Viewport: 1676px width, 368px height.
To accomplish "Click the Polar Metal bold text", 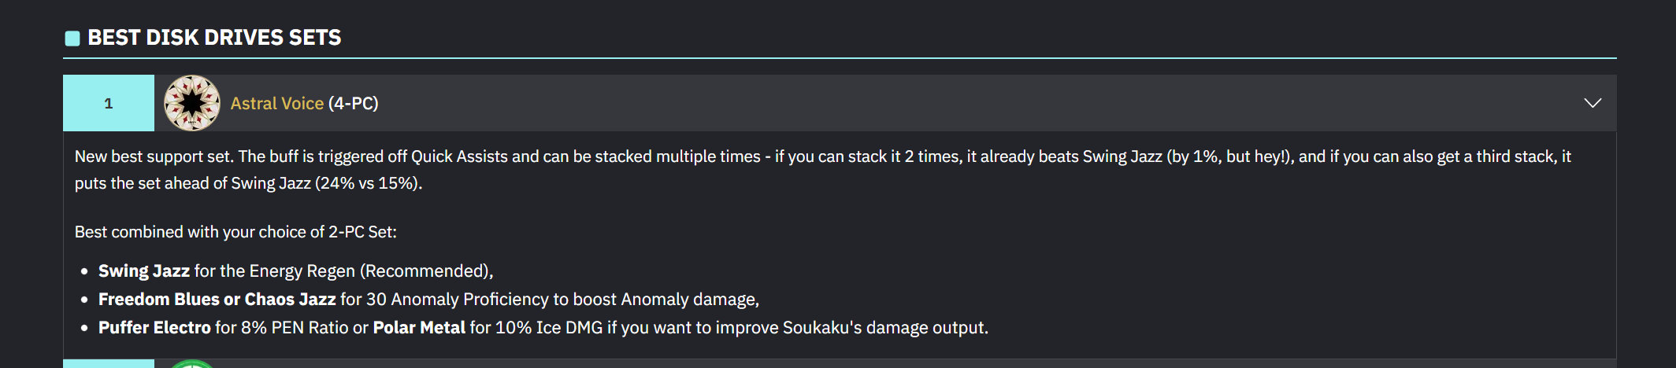I will click(x=419, y=328).
